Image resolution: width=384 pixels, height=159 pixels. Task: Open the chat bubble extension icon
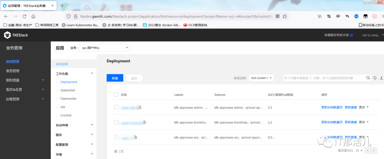point(338,16)
